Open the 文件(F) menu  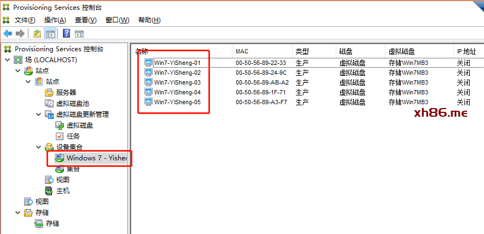pos(25,20)
